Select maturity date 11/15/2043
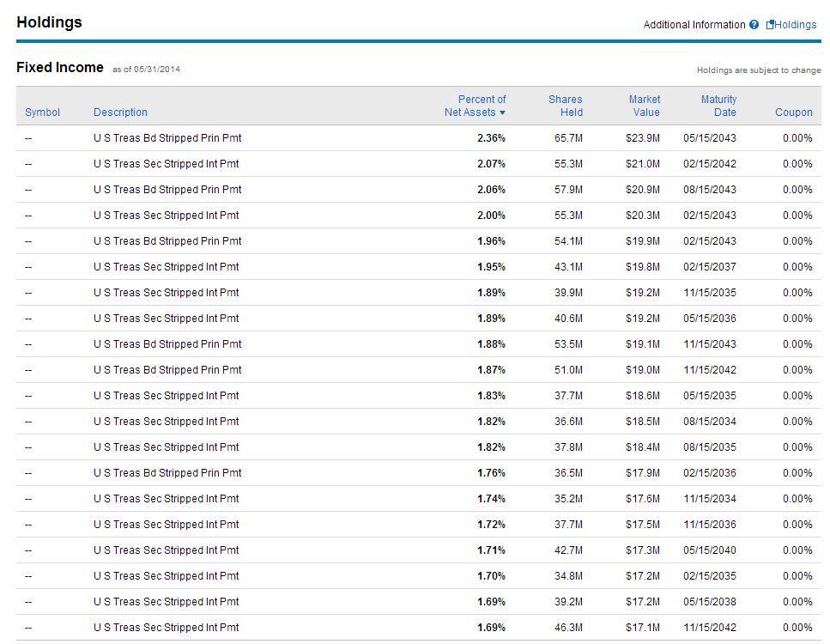Screen dimensions: 830x644 point(709,344)
